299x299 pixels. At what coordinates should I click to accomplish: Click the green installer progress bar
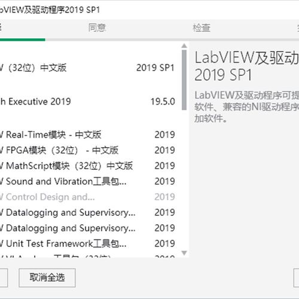(23, 39)
